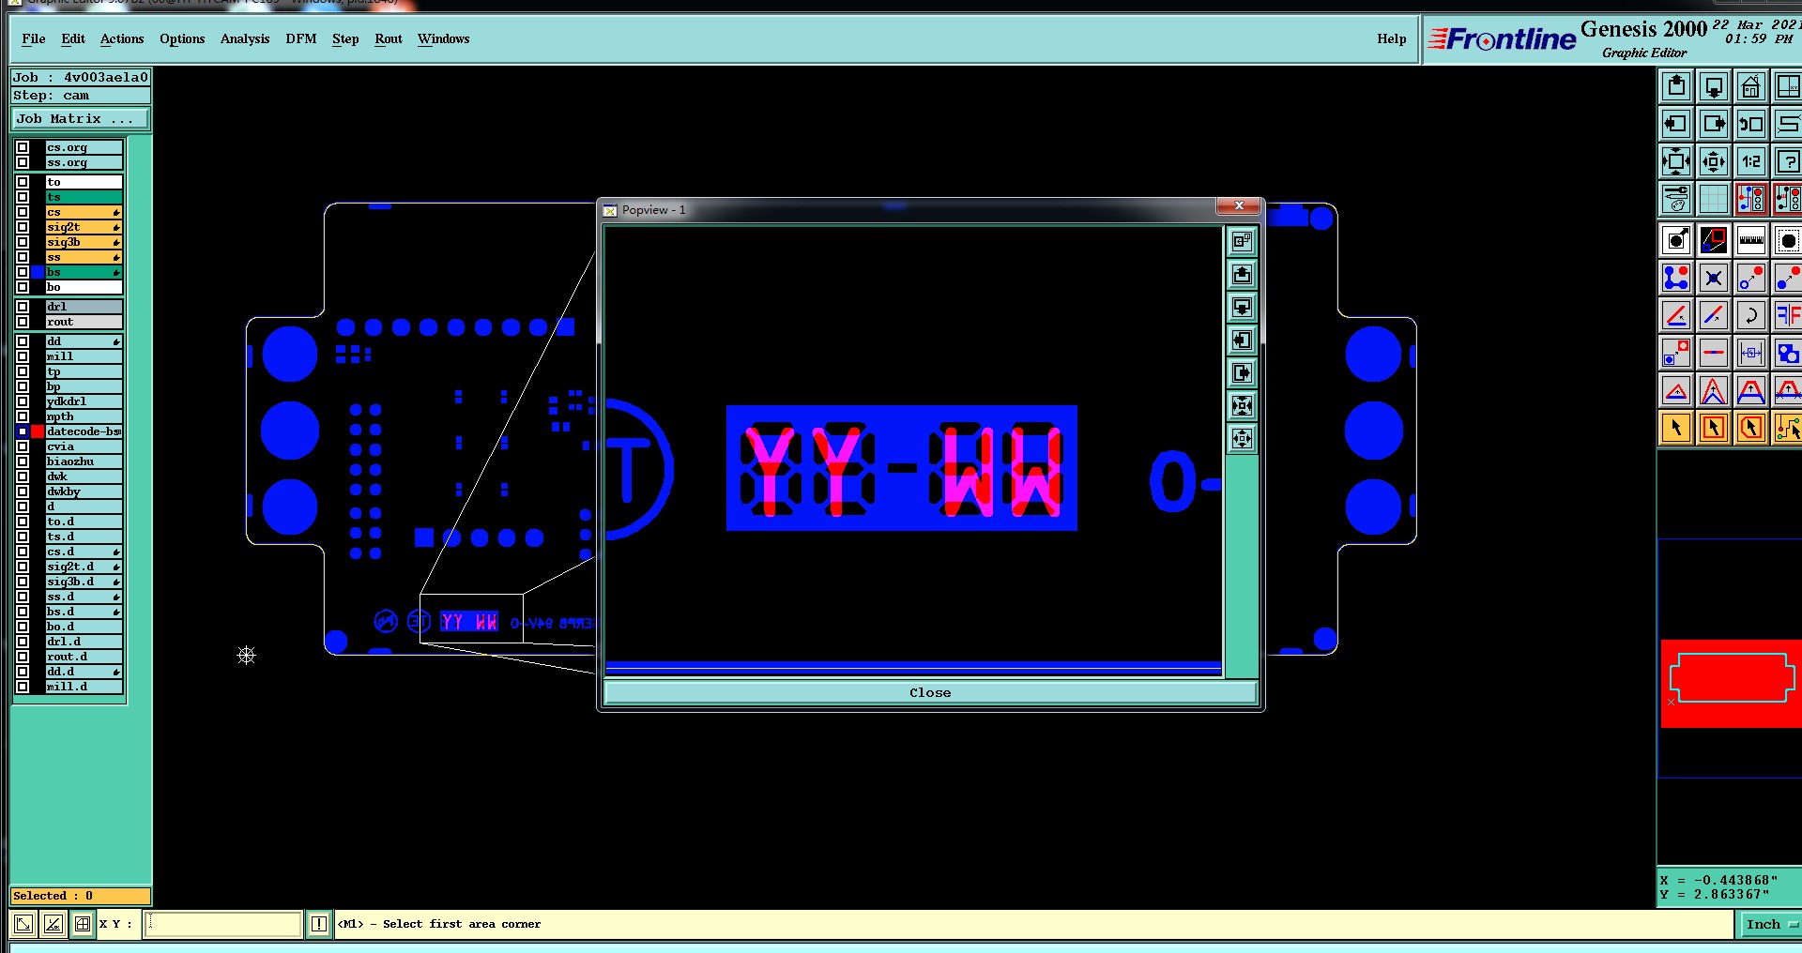Open the File menu
The width and height of the screenshot is (1802, 953).
click(x=34, y=38)
